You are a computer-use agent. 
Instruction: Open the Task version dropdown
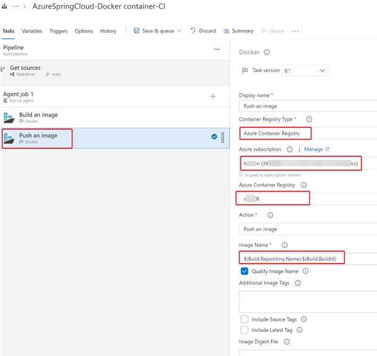(304, 71)
